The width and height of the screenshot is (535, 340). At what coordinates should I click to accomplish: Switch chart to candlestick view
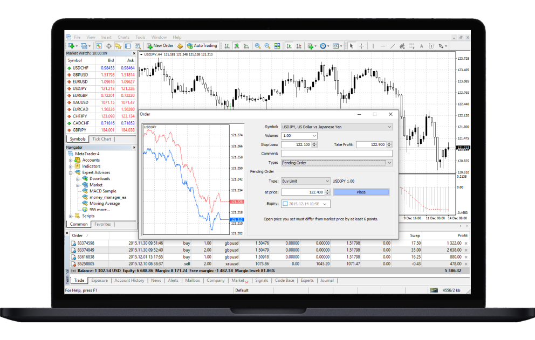[x=236, y=46]
